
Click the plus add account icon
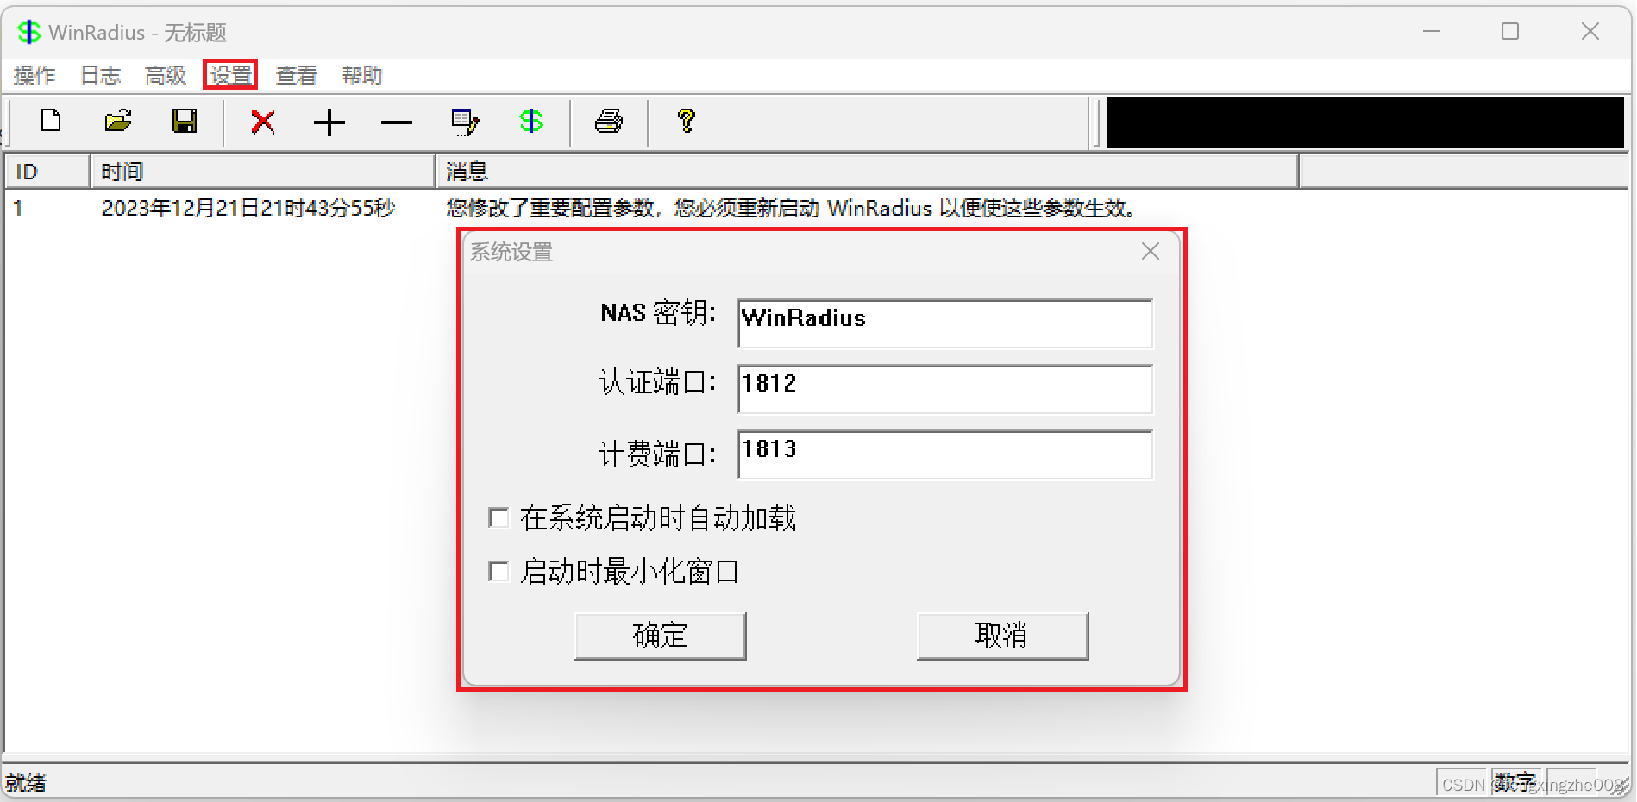pyautogui.click(x=329, y=122)
